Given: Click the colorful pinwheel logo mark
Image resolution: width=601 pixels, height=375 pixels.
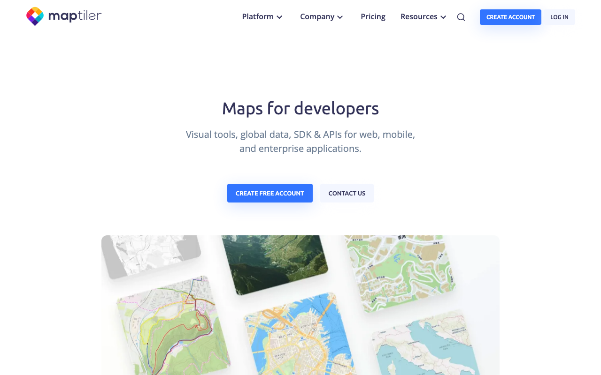Looking at the screenshot, I should coord(35,15).
